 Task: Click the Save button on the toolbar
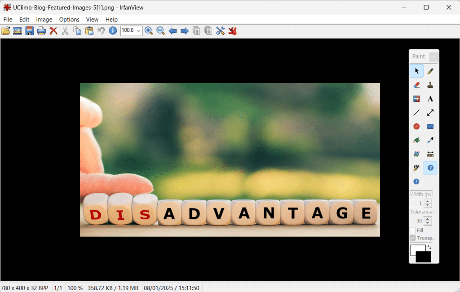pos(29,31)
